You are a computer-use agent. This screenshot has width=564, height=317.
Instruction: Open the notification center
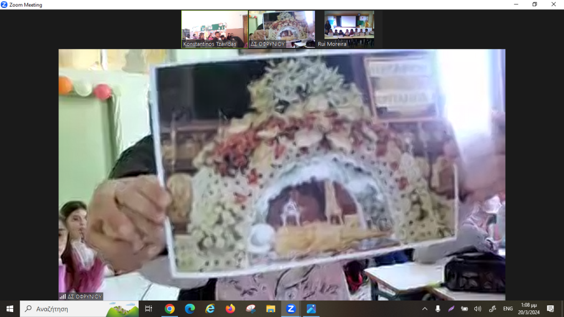(550, 309)
